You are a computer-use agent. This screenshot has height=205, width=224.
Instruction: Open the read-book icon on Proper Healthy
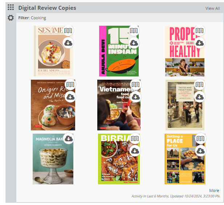pos(199,30)
